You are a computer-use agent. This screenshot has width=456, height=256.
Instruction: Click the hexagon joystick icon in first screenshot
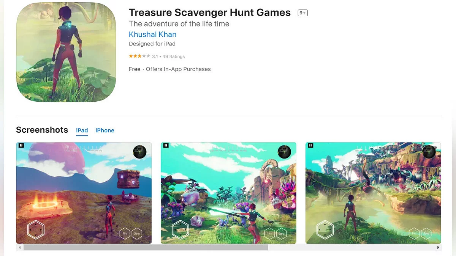pos(36,229)
